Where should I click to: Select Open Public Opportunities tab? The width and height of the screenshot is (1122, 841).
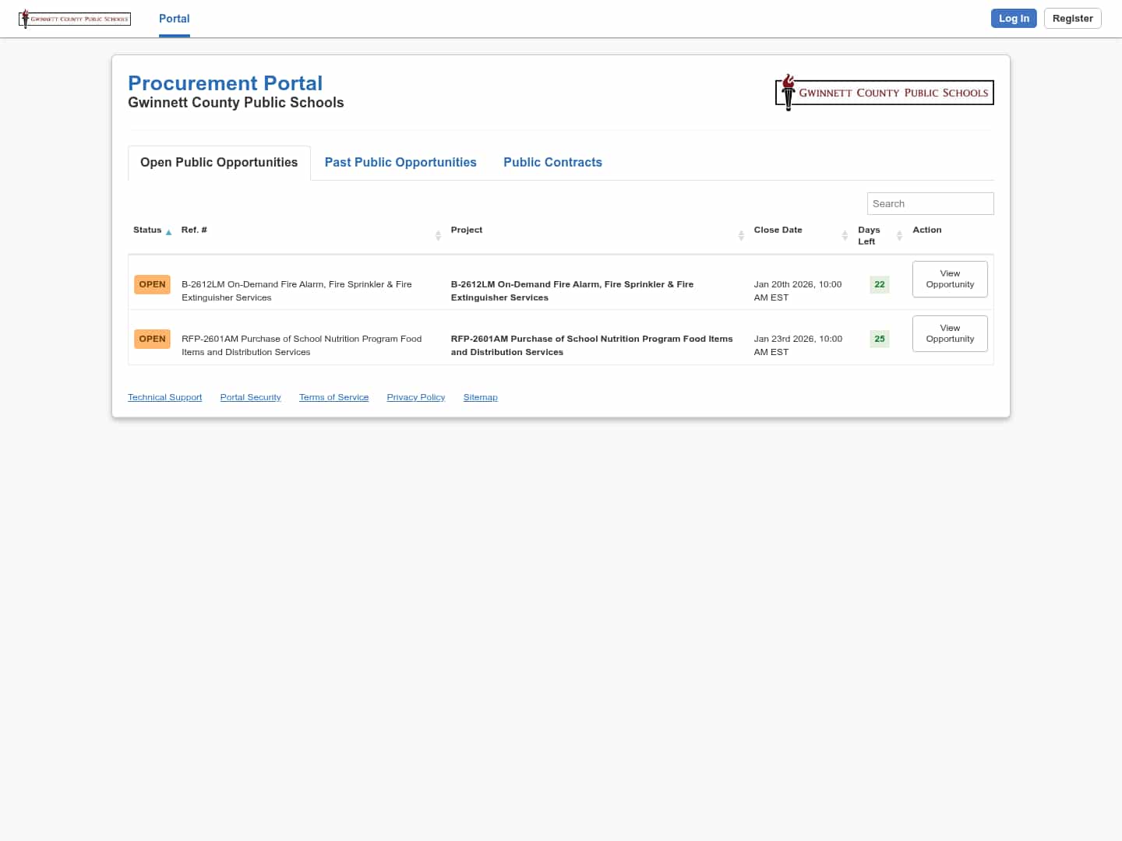pos(219,162)
